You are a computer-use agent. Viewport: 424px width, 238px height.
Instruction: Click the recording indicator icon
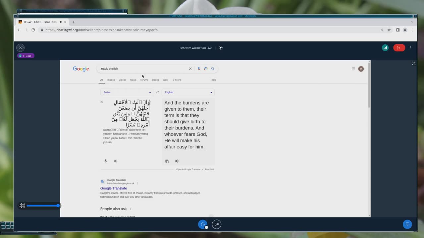pos(221,48)
